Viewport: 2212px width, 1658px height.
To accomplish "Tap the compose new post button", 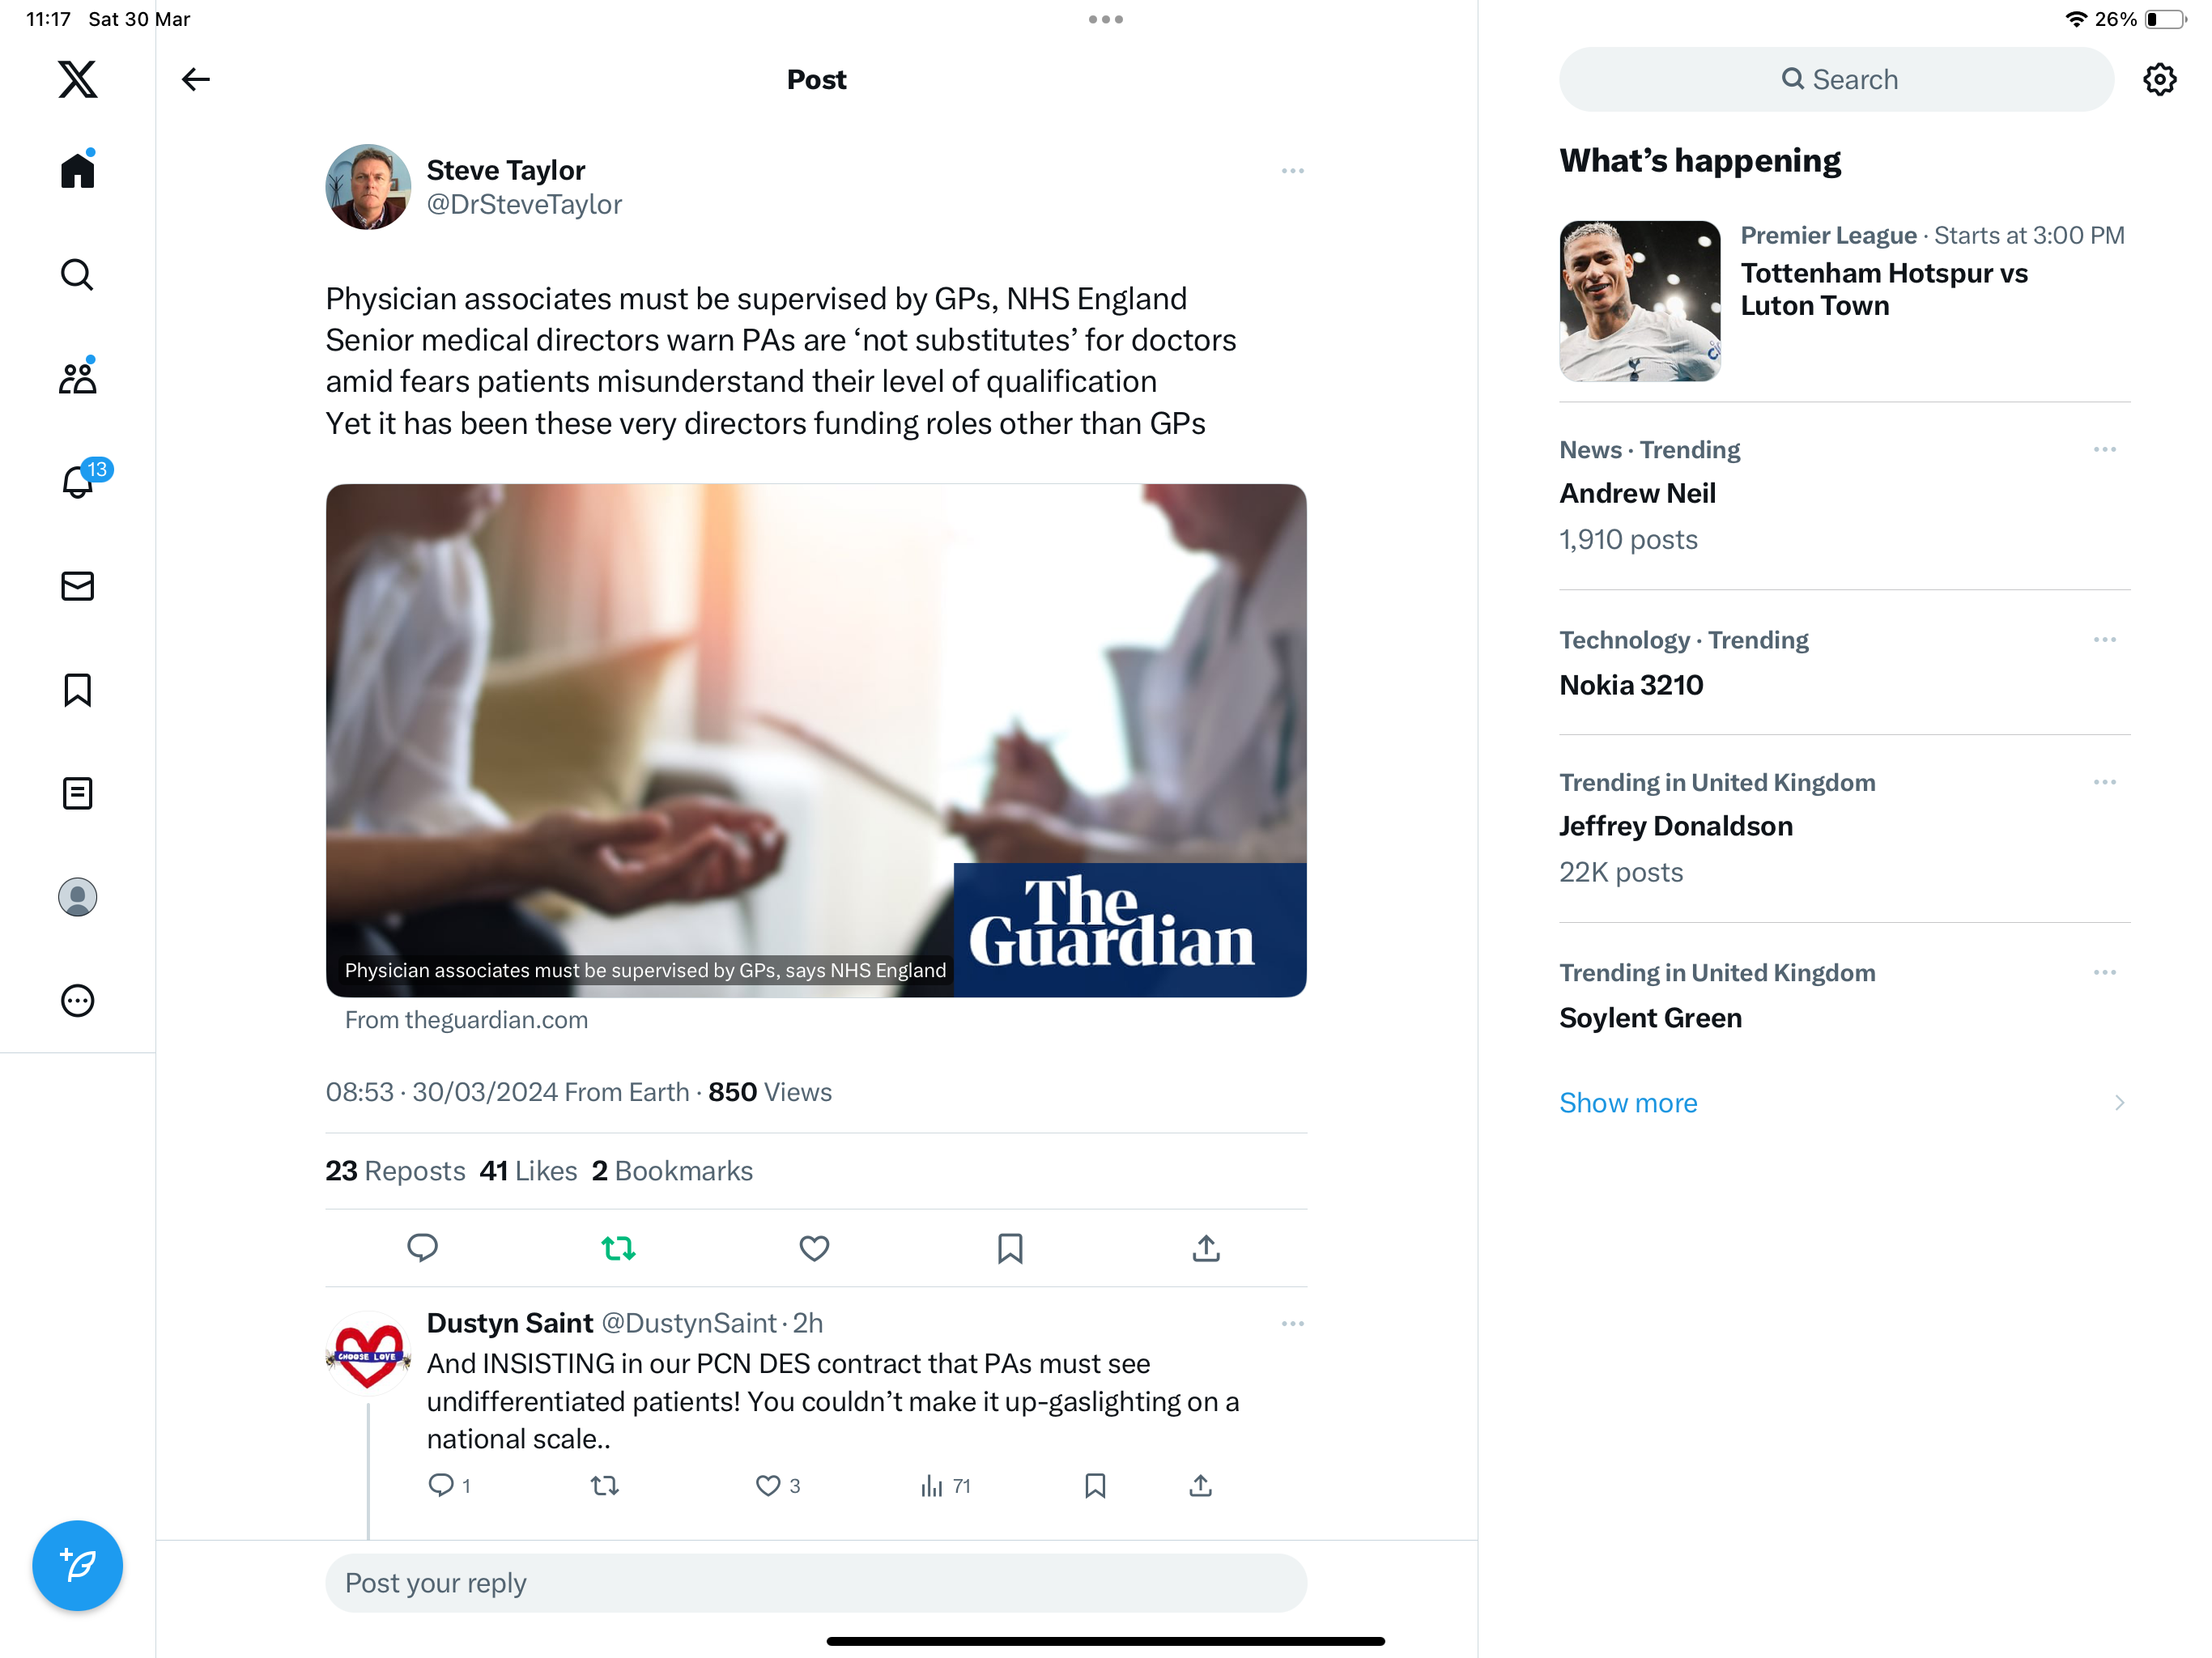I will pos(77,1565).
